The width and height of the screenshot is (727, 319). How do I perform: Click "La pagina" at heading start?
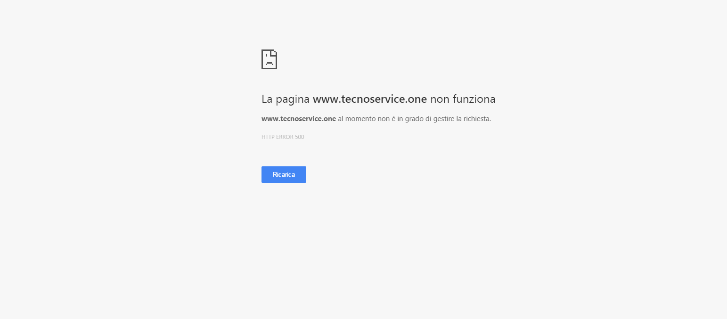click(286, 99)
